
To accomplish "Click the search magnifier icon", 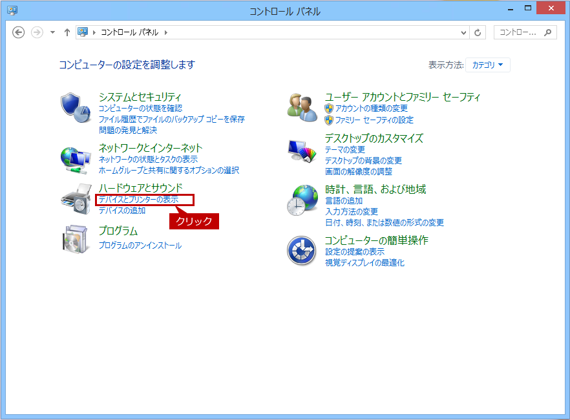I will (548, 33).
